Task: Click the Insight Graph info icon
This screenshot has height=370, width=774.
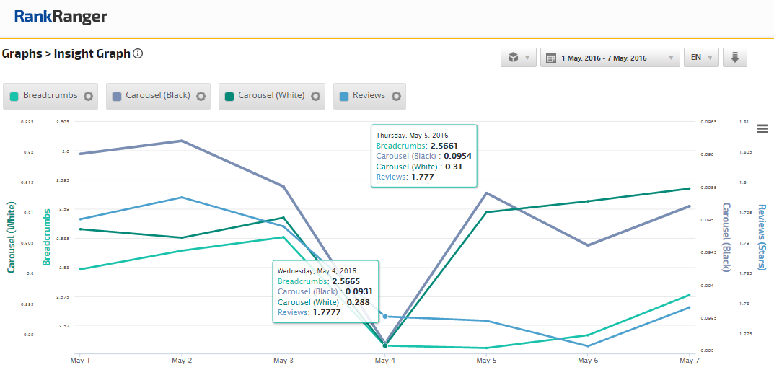Action: pos(138,53)
